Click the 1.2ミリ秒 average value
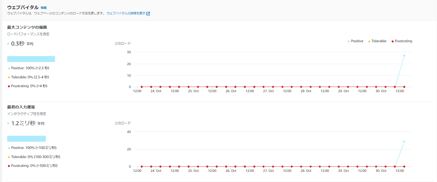The width and height of the screenshot is (437, 182). click(23, 123)
